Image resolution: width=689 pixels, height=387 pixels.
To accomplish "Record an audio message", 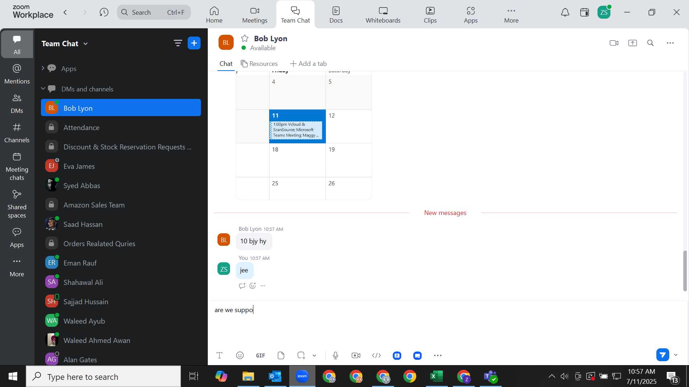I will [x=336, y=355].
